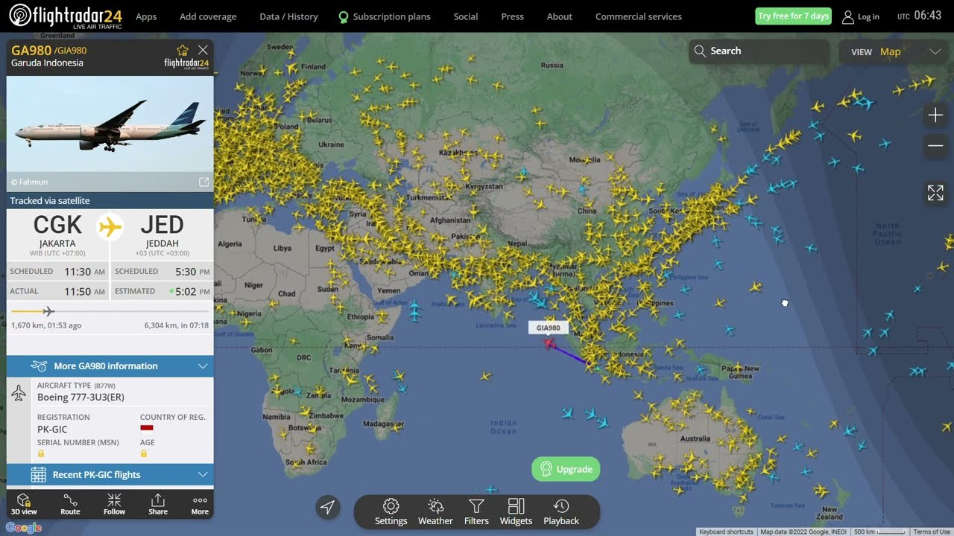Open Commercial services
Screen dimensions: 954x536
tap(639, 16)
